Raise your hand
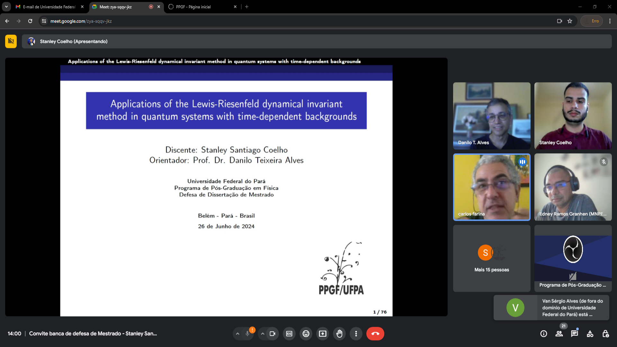617x347 pixels. click(339, 334)
